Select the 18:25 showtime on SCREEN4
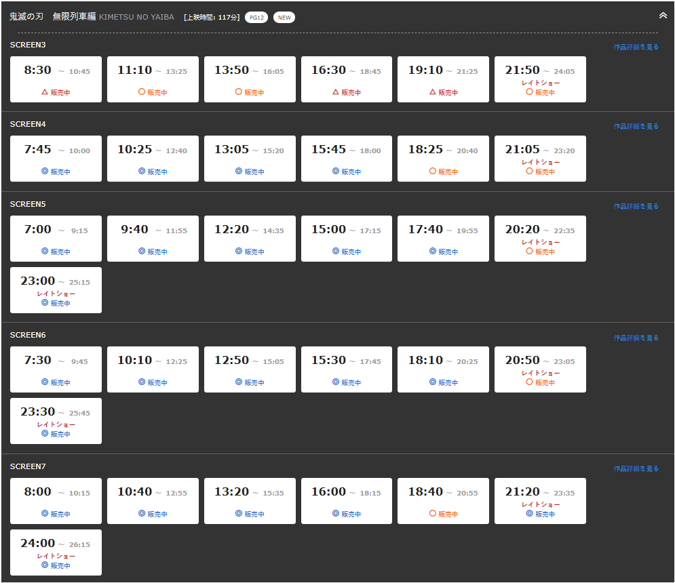 (443, 159)
